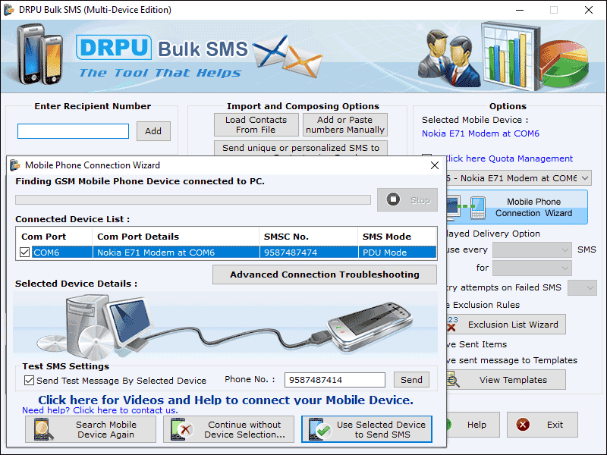Click inside the Phone No. input field
This screenshot has width=607, height=455.
click(x=335, y=379)
